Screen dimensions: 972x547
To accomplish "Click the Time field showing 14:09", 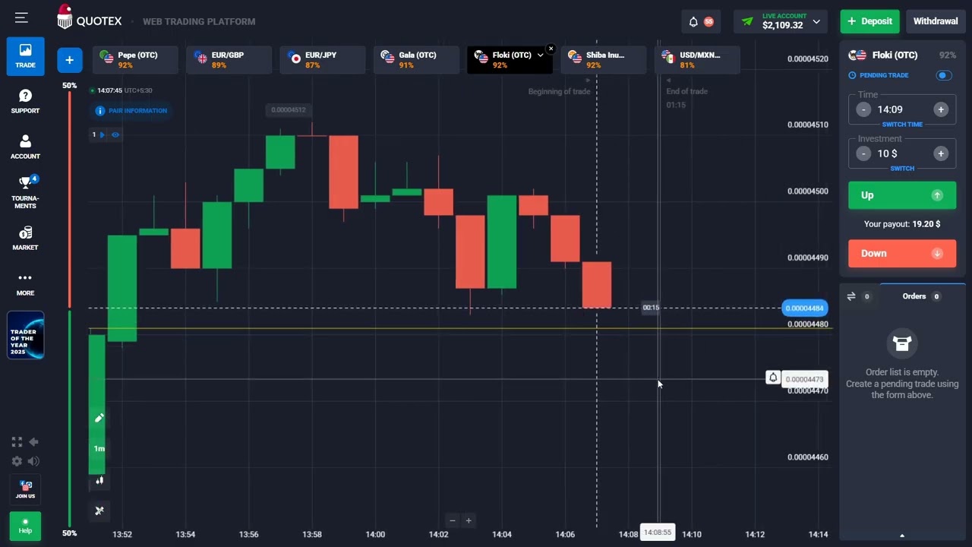I will [902, 109].
